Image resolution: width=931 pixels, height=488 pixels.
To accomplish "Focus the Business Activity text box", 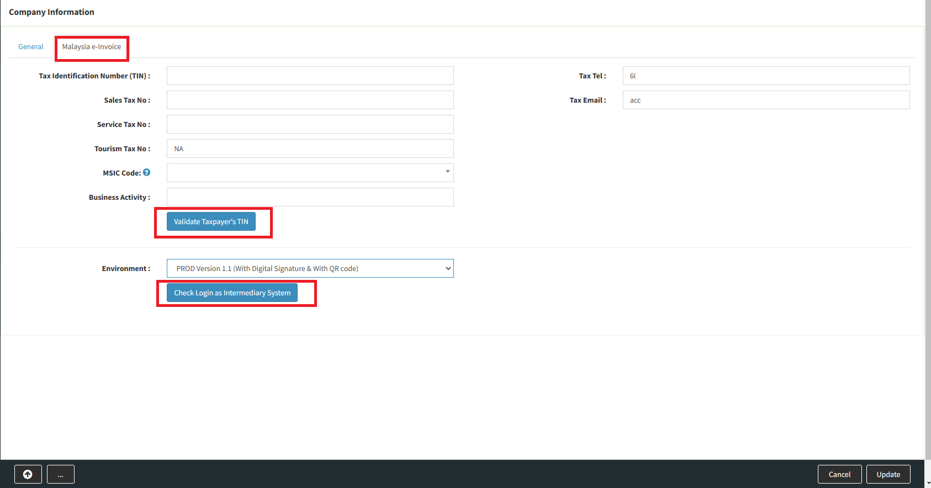I will pyautogui.click(x=310, y=197).
